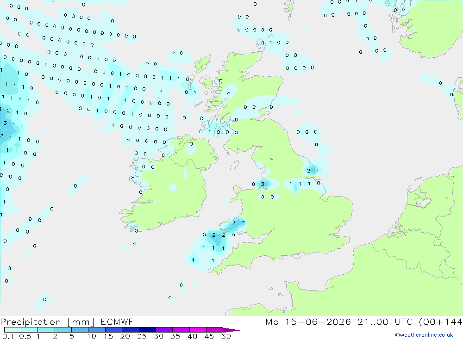Click the above-50 mm arrow tip of legend
The image size is (463, 339).
tap(231, 330)
